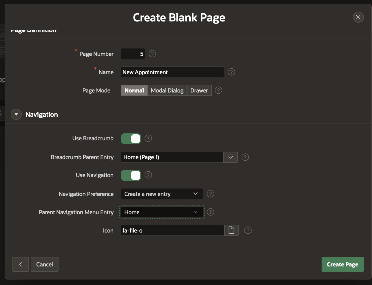Open help for Icon field

click(248, 230)
